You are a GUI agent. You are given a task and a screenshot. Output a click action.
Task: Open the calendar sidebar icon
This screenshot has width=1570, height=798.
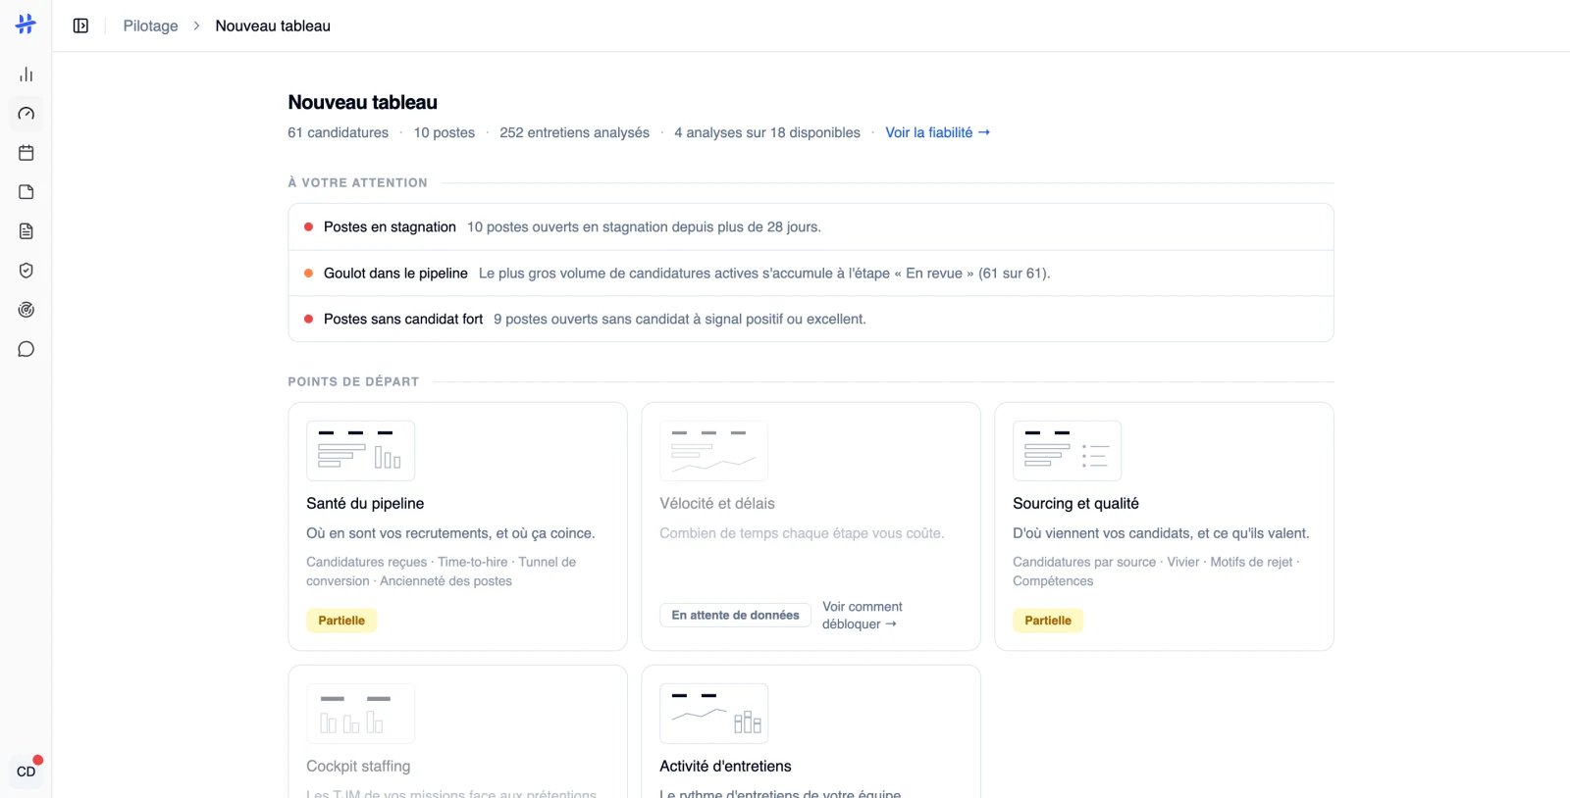pyautogui.click(x=26, y=153)
